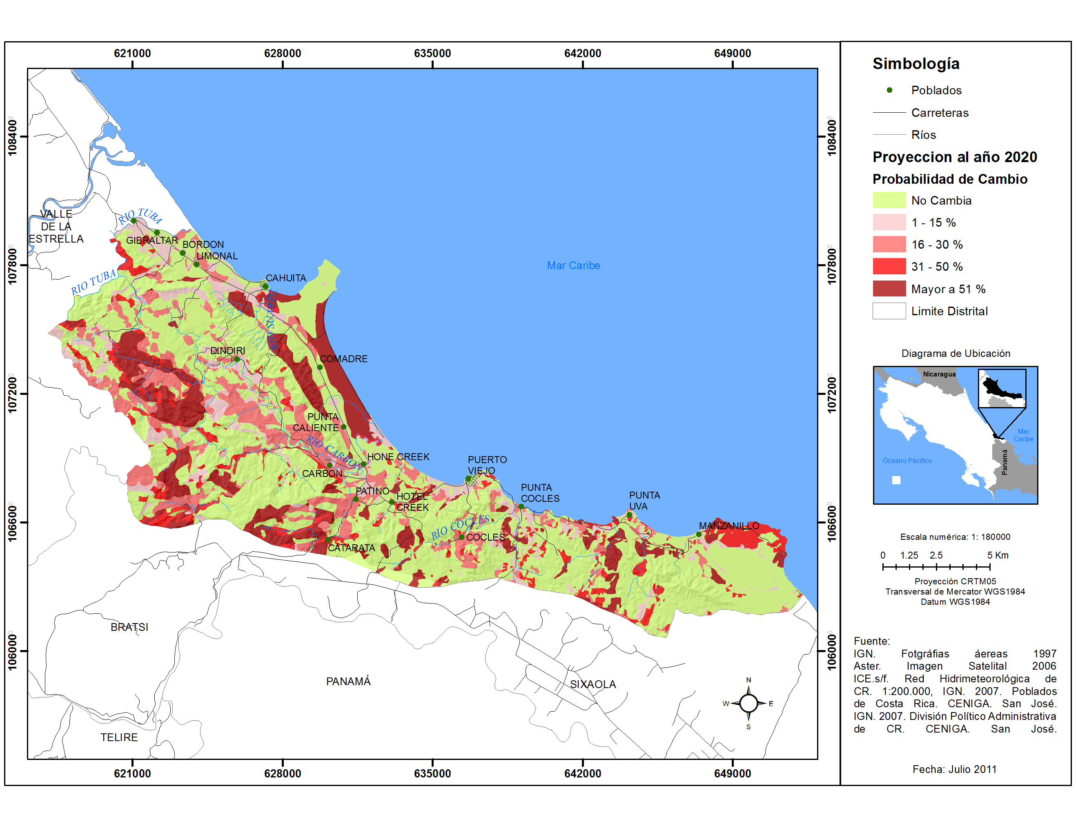Image resolution: width=1078 pixels, height=833 pixels.
Task: Click the north arrow compass rose
Action: point(748,703)
